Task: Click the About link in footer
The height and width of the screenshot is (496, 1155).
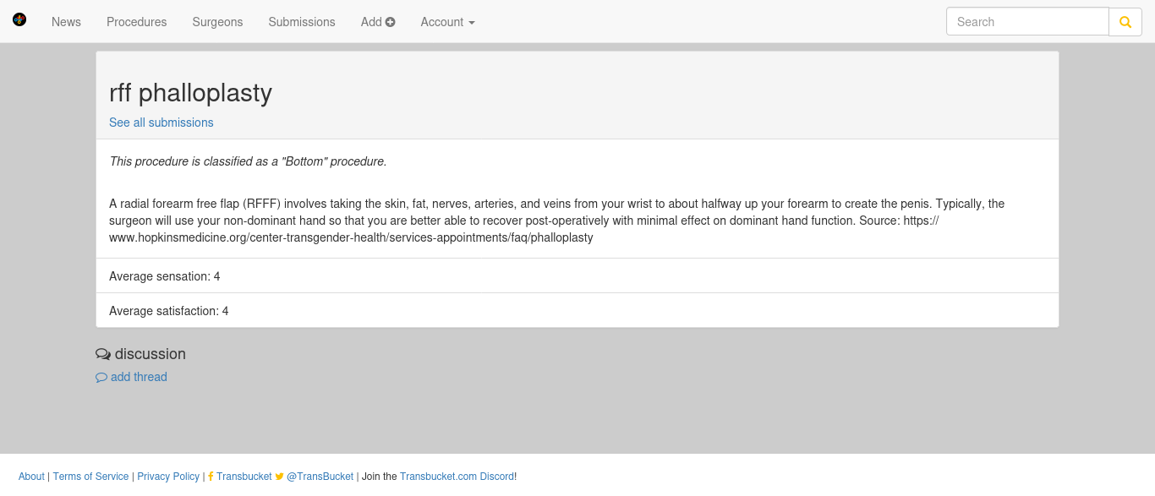Action: 31,477
